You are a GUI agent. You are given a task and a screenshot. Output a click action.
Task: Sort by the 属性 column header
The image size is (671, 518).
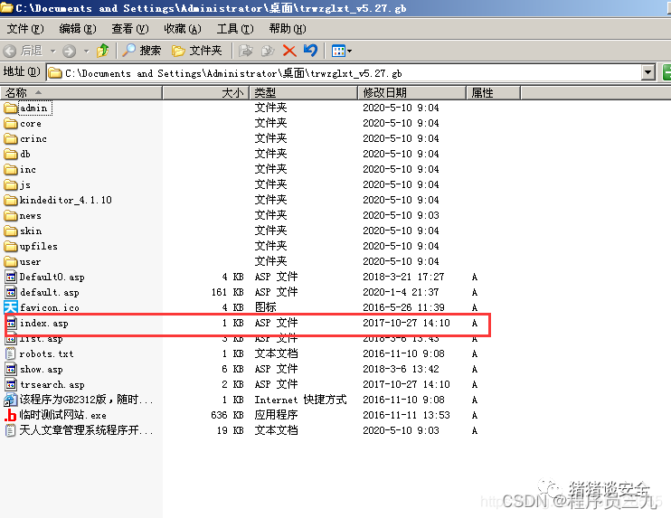[x=493, y=92]
